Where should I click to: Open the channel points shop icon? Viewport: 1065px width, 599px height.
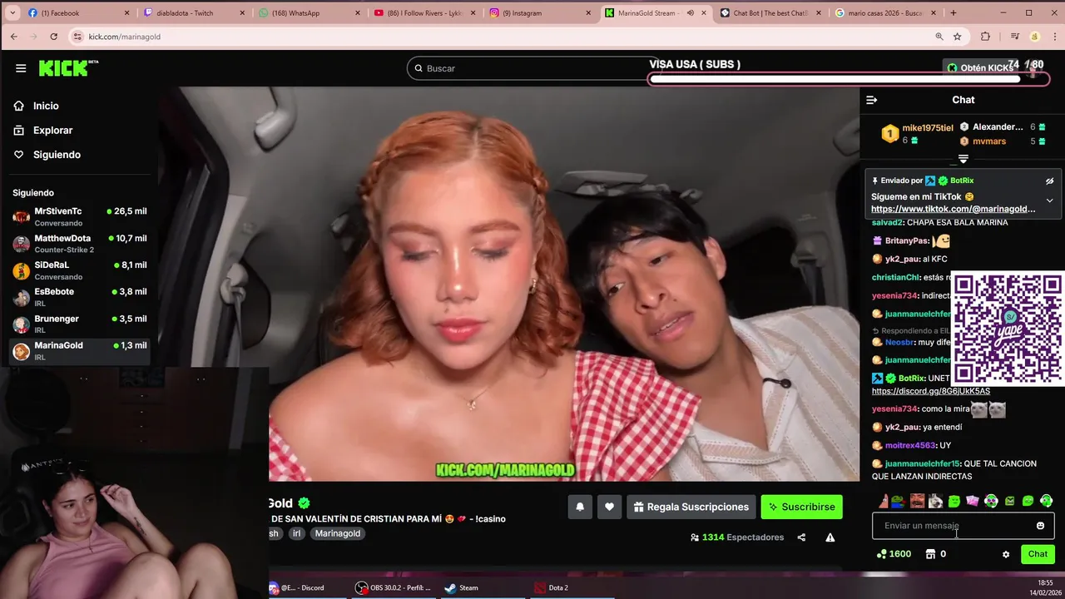[x=930, y=554]
